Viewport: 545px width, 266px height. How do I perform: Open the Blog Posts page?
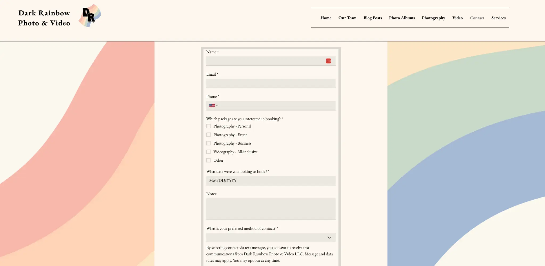[x=373, y=18]
